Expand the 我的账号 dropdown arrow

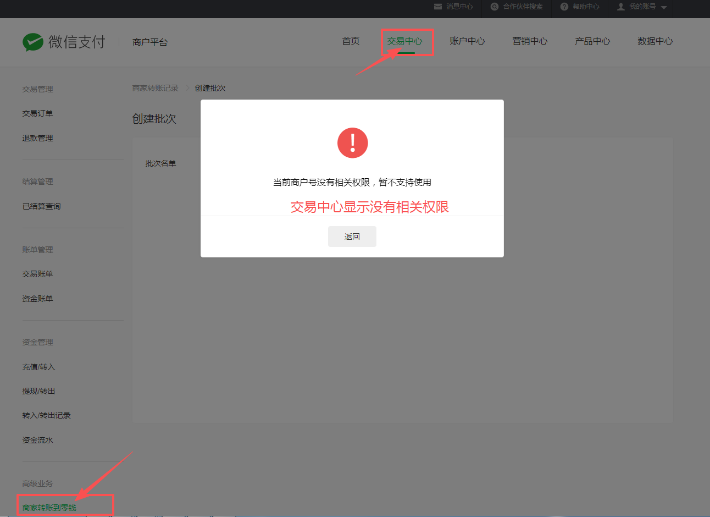[664, 8]
